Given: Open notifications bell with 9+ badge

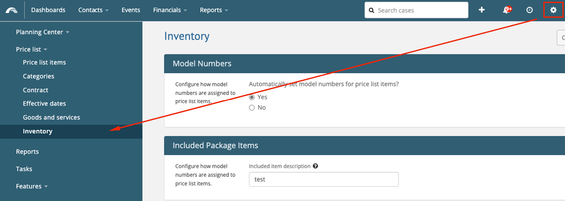Looking at the screenshot, I should pyautogui.click(x=507, y=10).
